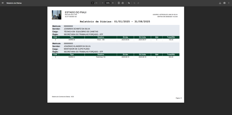Select 'USUÁRIO: ASTROGILDO LIMA DA SILVA' text
The image size is (232, 115).
click(x=165, y=15)
